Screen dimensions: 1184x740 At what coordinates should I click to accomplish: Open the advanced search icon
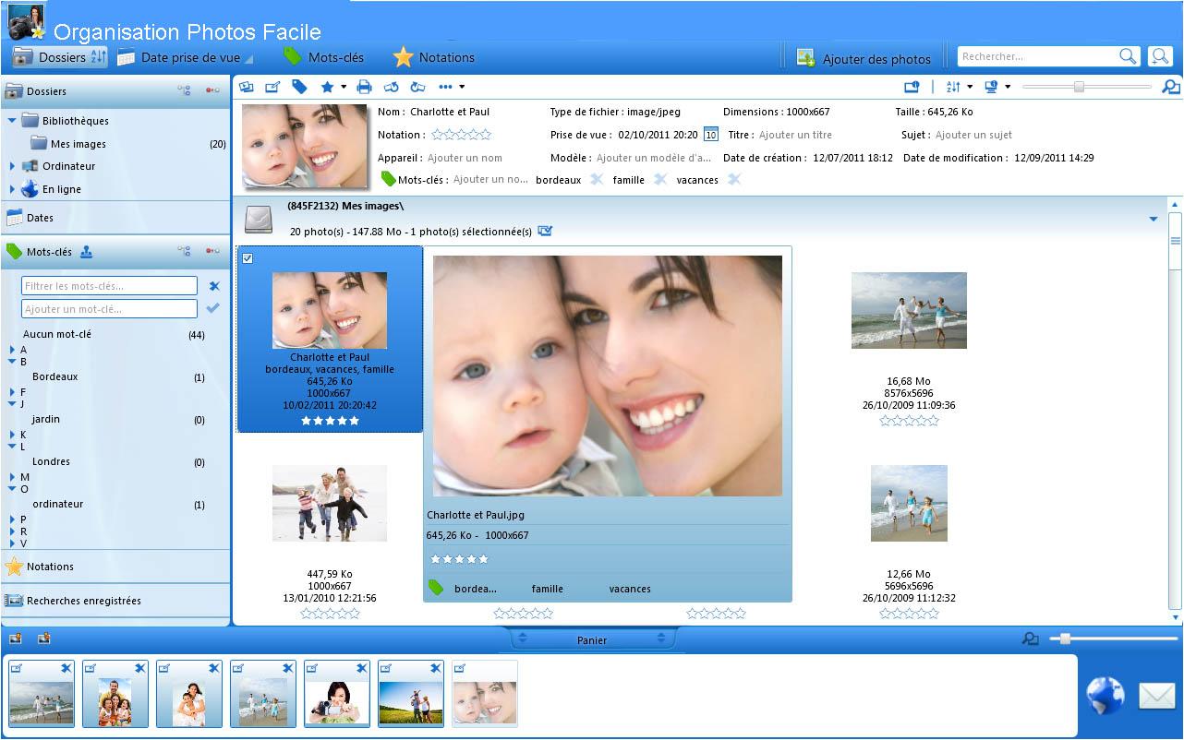pyautogui.click(x=1159, y=56)
